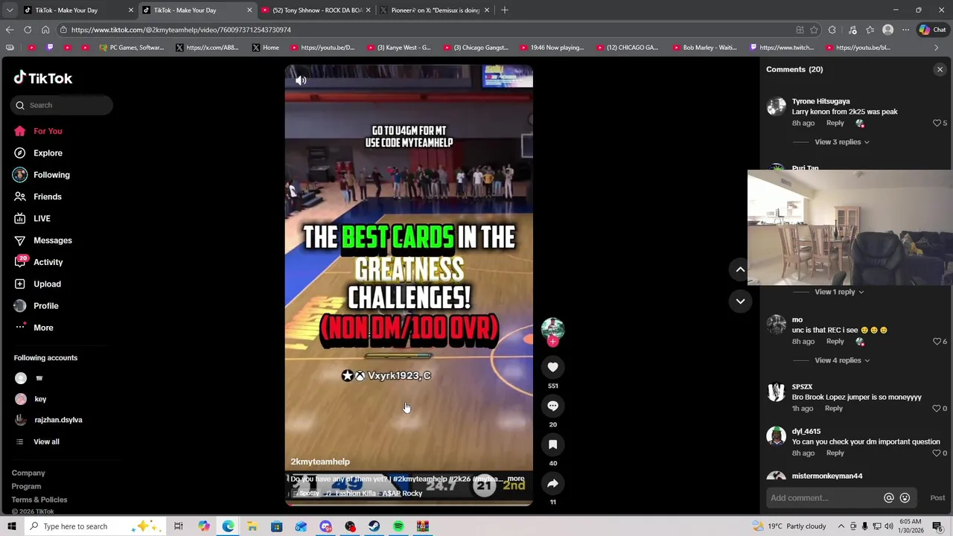The image size is (953, 536).
Task: Go to browser home page
Action: click(45, 30)
